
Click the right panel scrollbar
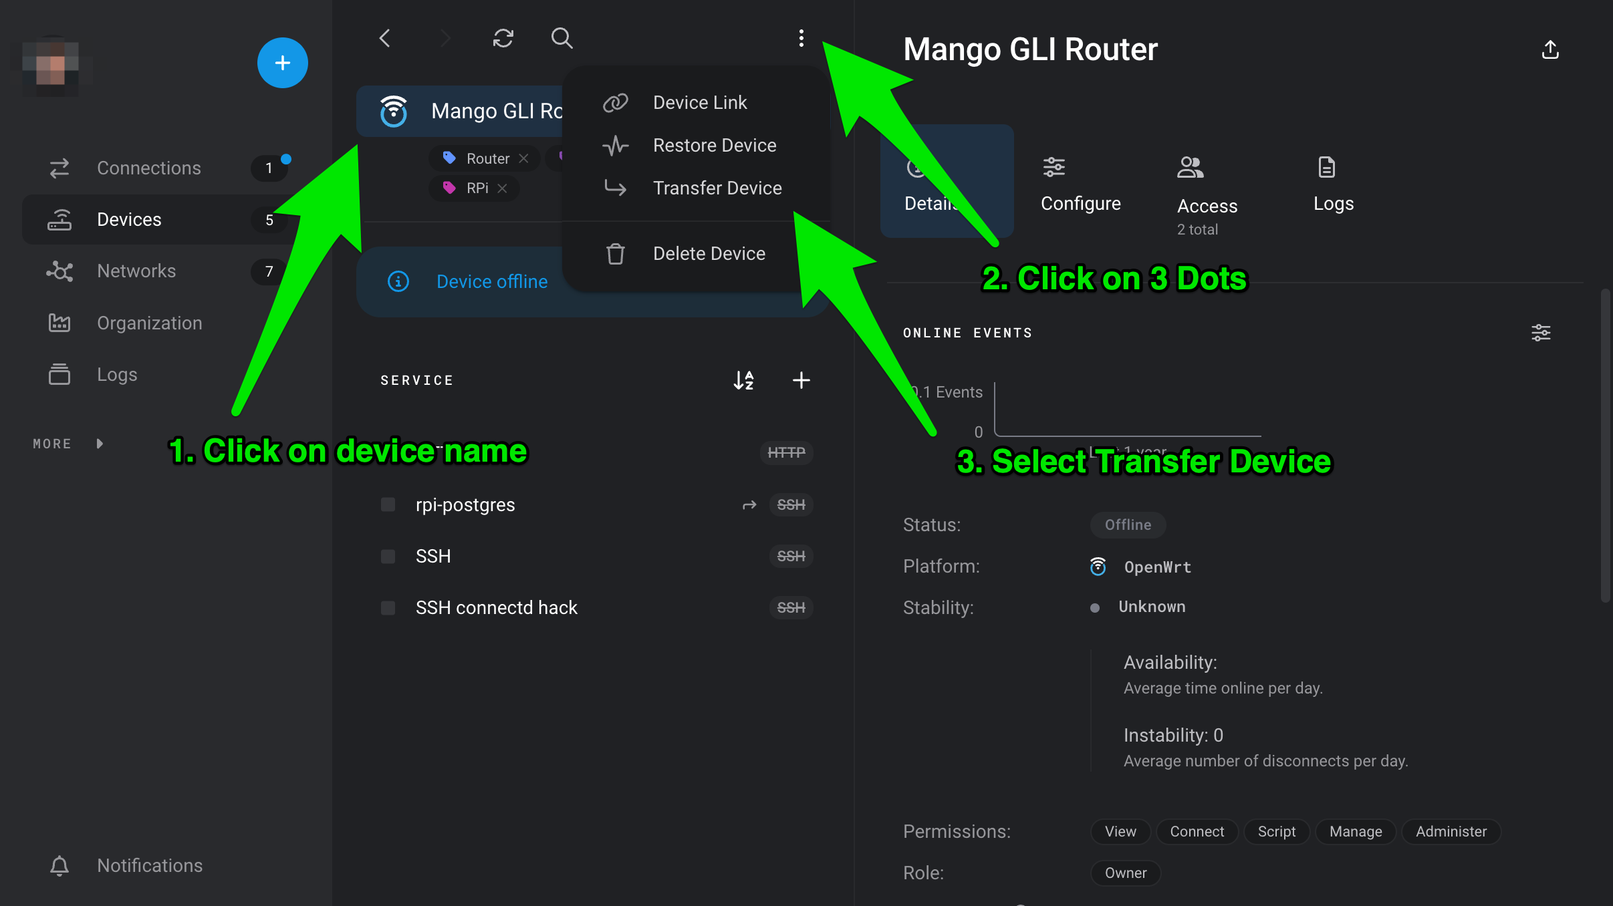[1606, 446]
